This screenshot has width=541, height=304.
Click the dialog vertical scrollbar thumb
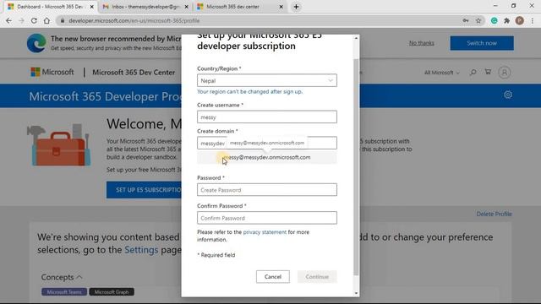356,167
